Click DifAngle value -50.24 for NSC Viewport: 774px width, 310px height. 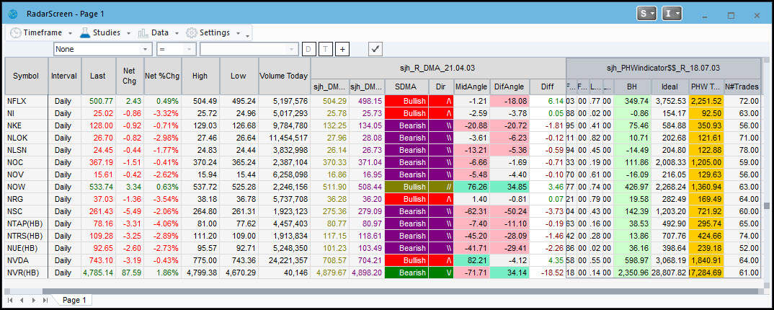pos(510,211)
